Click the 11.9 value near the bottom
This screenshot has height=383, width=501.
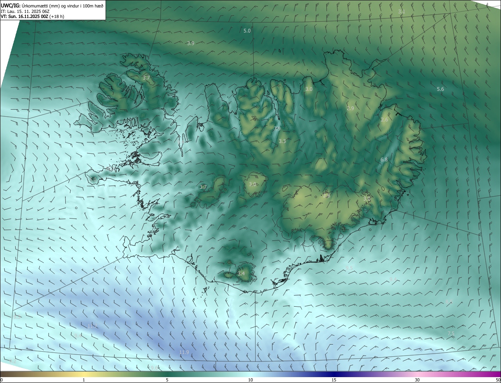click(x=184, y=352)
